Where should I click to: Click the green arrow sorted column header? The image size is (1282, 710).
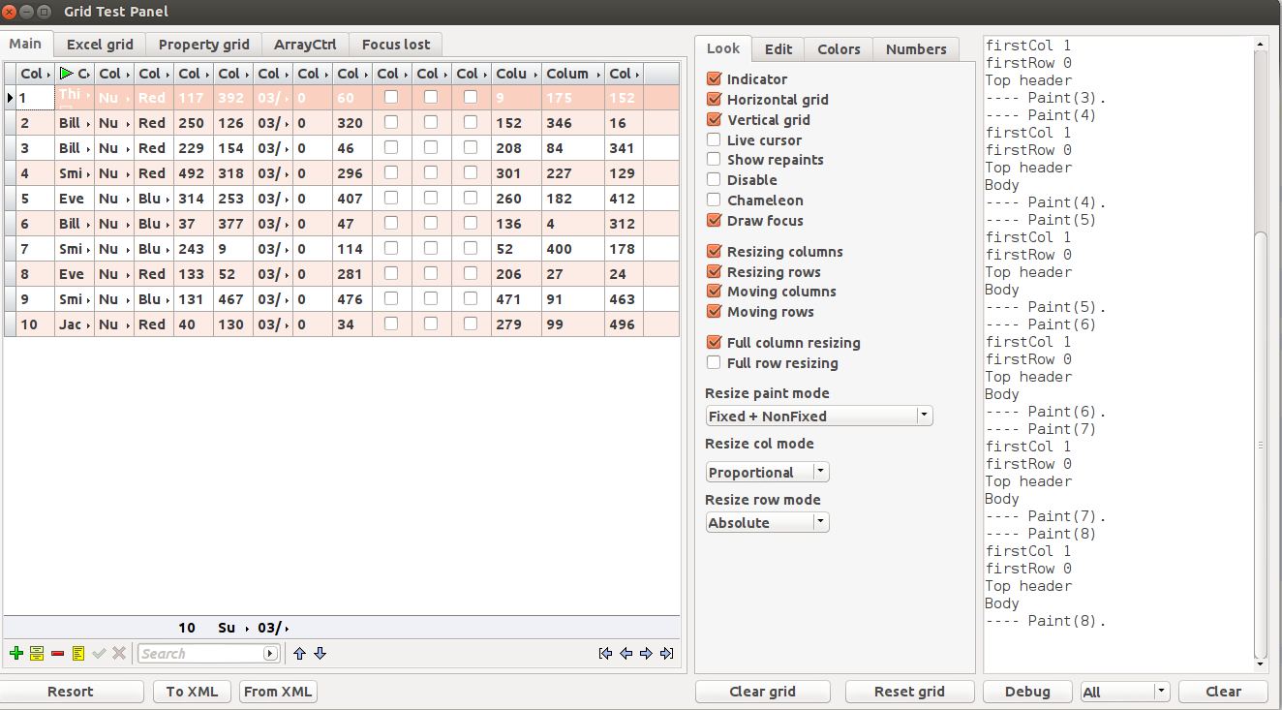point(74,74)
